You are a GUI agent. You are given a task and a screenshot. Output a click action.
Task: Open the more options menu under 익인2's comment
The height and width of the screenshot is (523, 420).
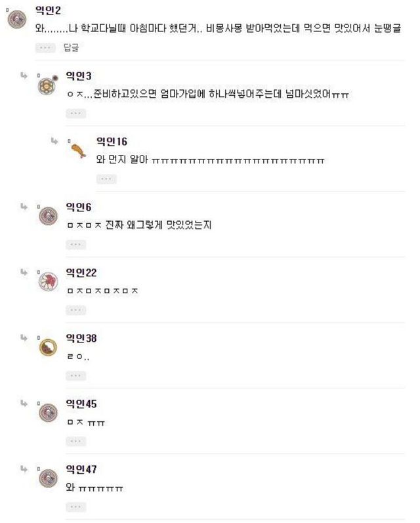coord(45,48)
